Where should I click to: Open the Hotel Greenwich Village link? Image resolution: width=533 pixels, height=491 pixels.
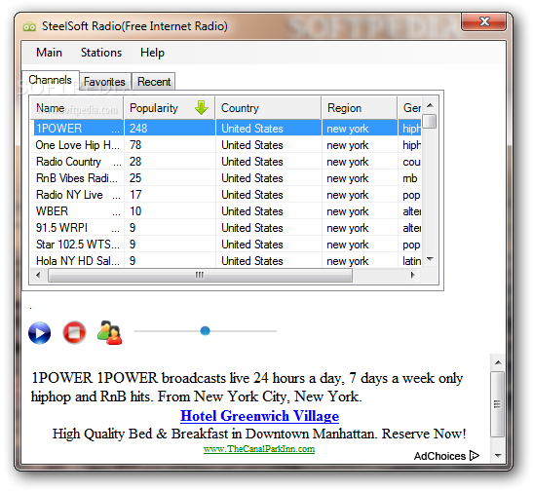pos(260,416)
